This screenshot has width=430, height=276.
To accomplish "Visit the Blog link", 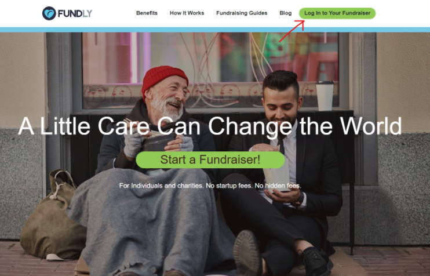I will (286, 13).
